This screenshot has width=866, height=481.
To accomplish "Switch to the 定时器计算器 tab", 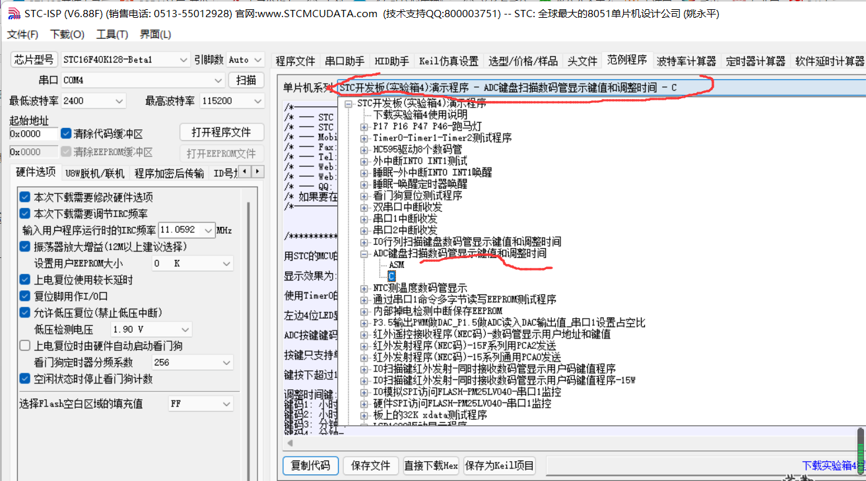I will (756, 61).
